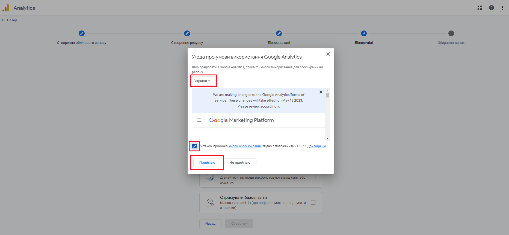The image size is (509, 235).
Task: Click the Збирання даних step label
Action: (451, 43)
